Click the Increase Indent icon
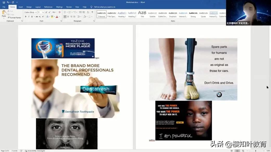Viewport: 271px width, 152px height. [84, 12]
